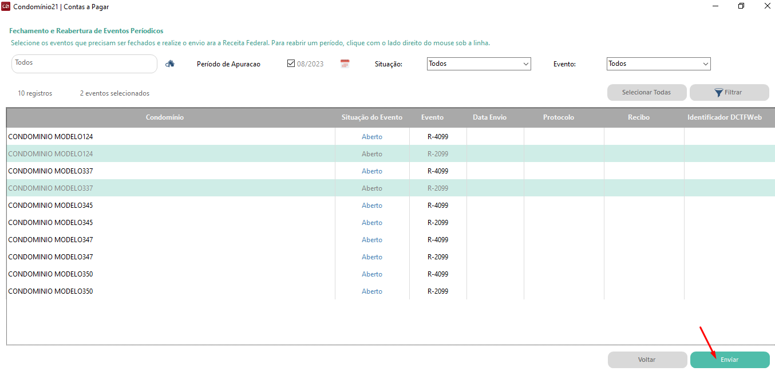
Task: Select CONDOMINIO MODELO337 row with R-4099
Action: 390,171
